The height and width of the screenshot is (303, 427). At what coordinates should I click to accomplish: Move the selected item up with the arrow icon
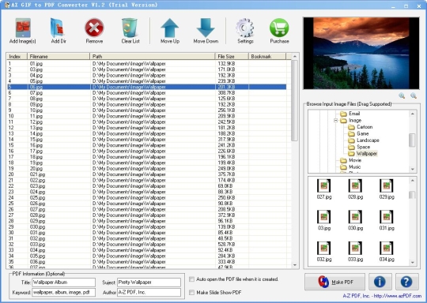pyautogui.click(x=170, y=28)
